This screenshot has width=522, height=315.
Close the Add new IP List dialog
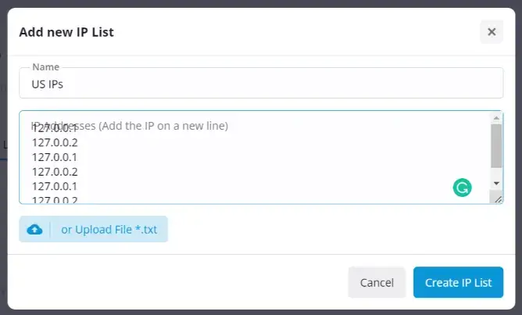pyautogui.click(x=492, y=32)
